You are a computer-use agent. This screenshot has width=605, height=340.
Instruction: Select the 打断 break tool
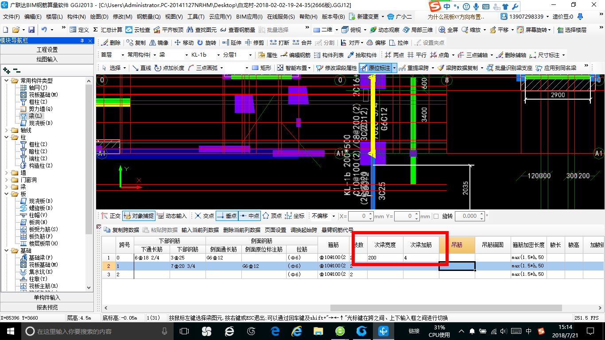(279, 42)
